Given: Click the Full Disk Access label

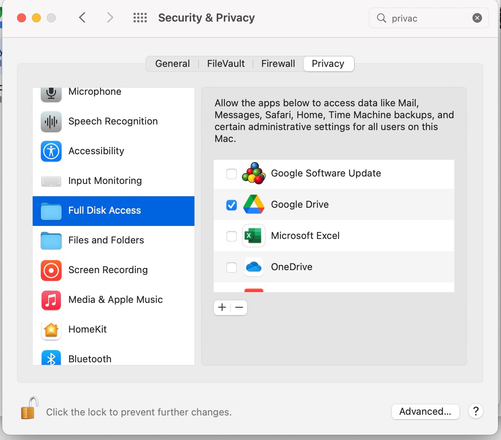Looking at the screenshot, I should tap(105, 211).
